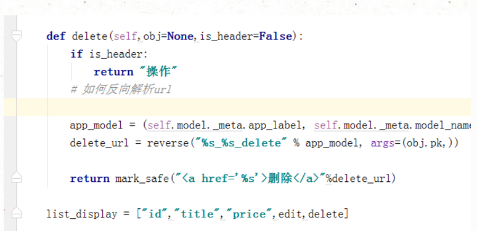Click the 'reverse' function call
477x231 pixels.
pos(168,143)
